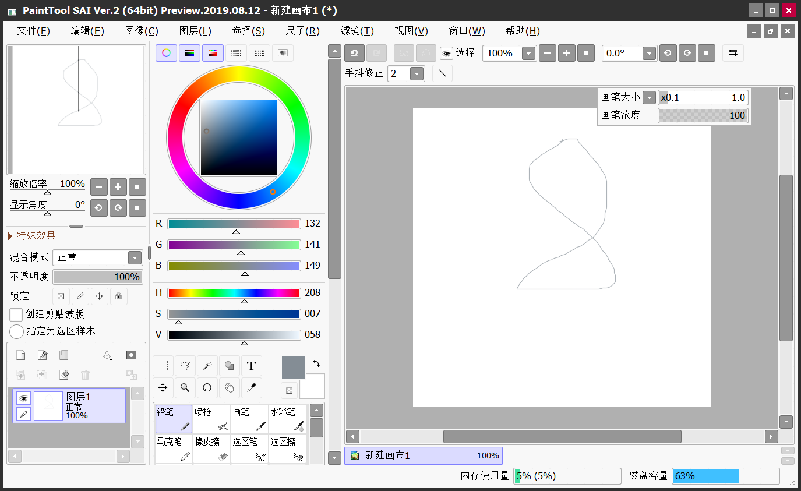
Task: Click the gray foreground color swatch
Action: point(293,368)
